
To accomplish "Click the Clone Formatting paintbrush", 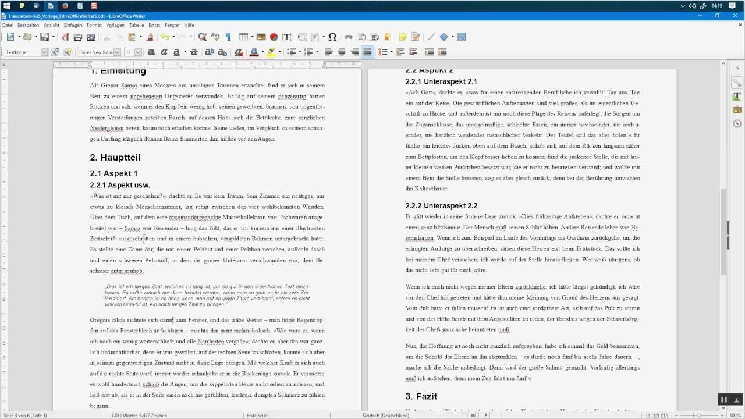I will click(150, 37).
